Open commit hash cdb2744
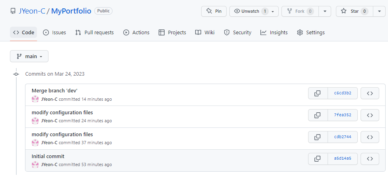The height and width of the screenshot is (180, 388). coord(343,137)
